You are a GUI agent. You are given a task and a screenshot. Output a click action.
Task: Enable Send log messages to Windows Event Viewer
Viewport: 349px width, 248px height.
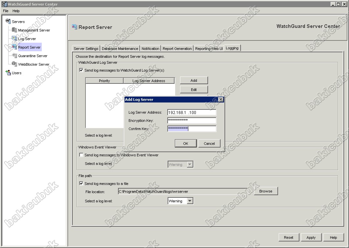coord(81,155)
